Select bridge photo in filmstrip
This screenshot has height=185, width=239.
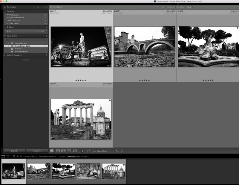coord(39,171)
